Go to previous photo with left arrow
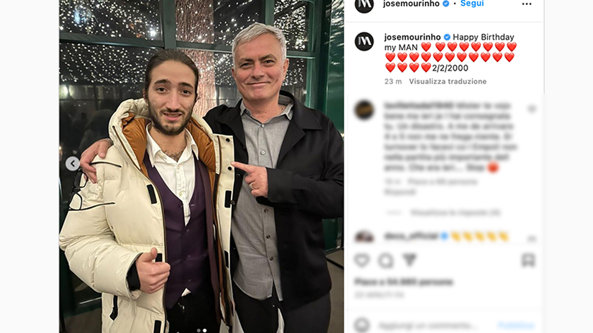The image size is (593, 333). point(73,164)
